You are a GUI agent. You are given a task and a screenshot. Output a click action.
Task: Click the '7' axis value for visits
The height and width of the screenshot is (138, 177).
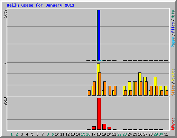pyautogui.click(x=5, y=63)
